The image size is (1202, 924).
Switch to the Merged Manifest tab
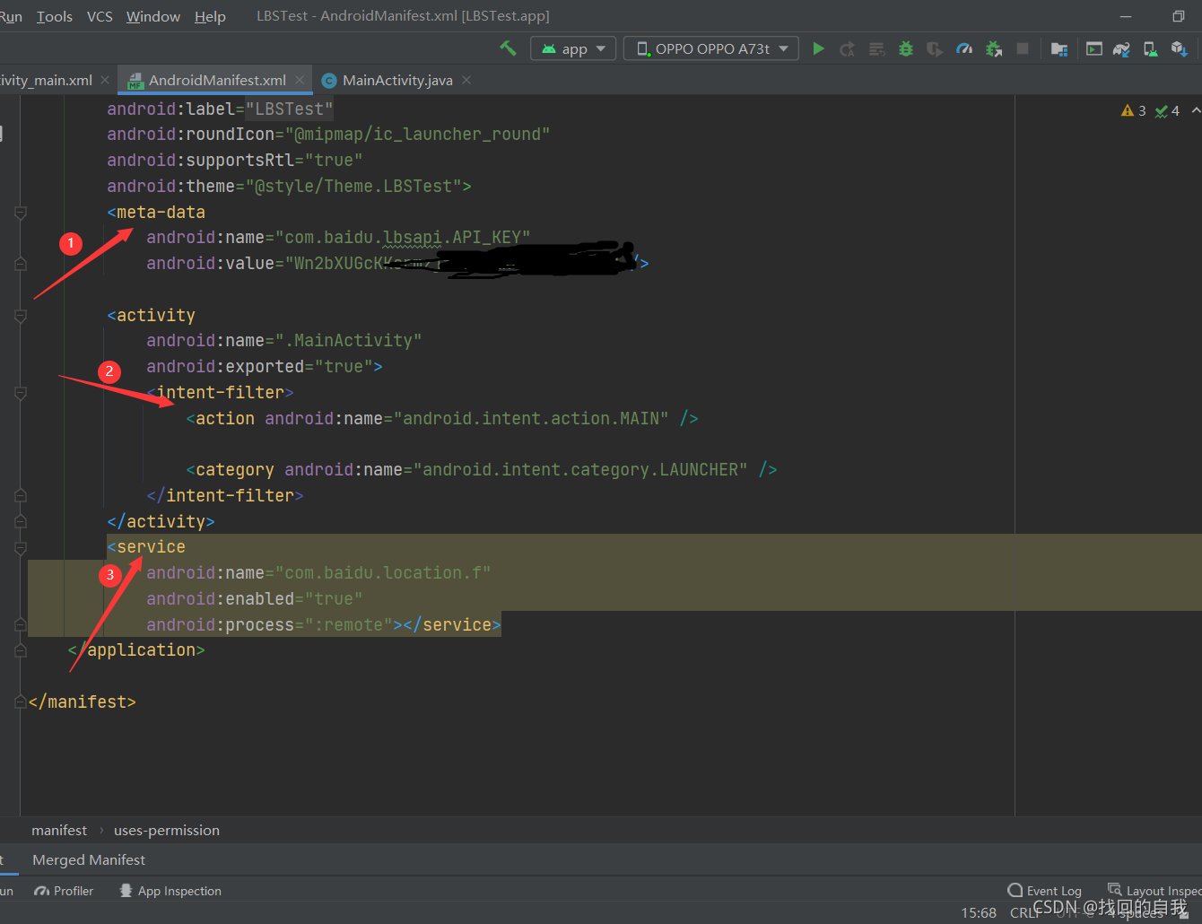tap(89, 859)
